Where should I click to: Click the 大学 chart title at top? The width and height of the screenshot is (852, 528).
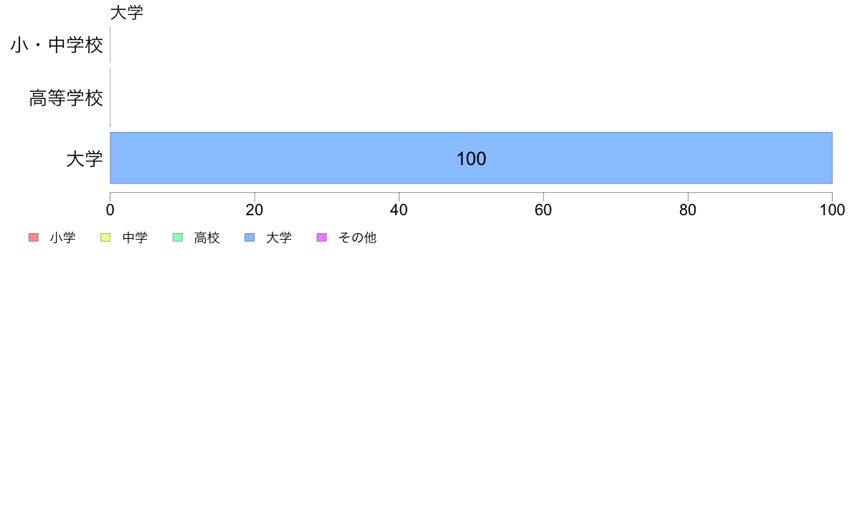tap(127, 12)
